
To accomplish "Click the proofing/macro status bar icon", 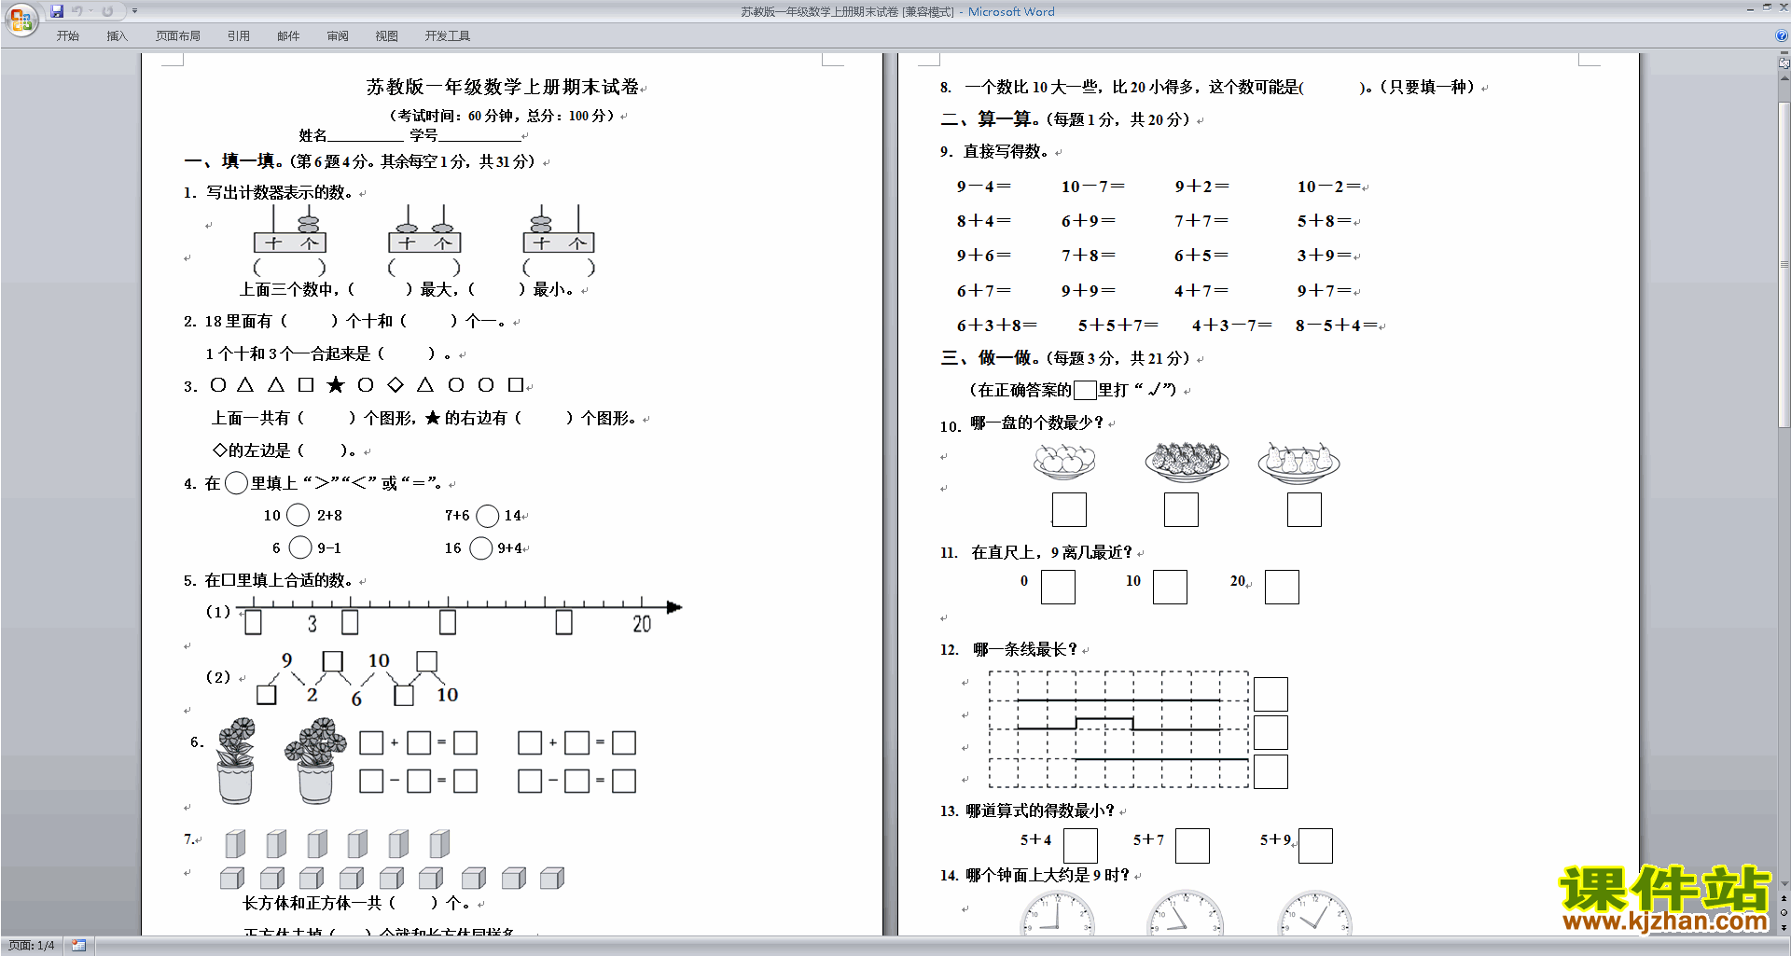I will tap(78, 946).
